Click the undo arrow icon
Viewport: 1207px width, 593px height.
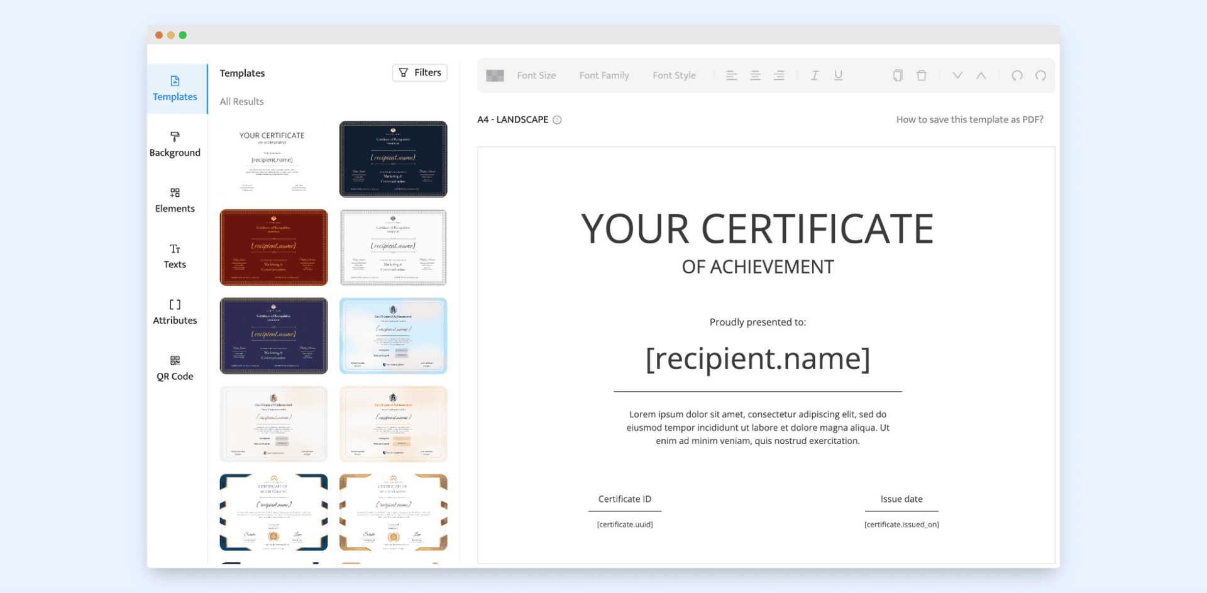point(1017,75)
